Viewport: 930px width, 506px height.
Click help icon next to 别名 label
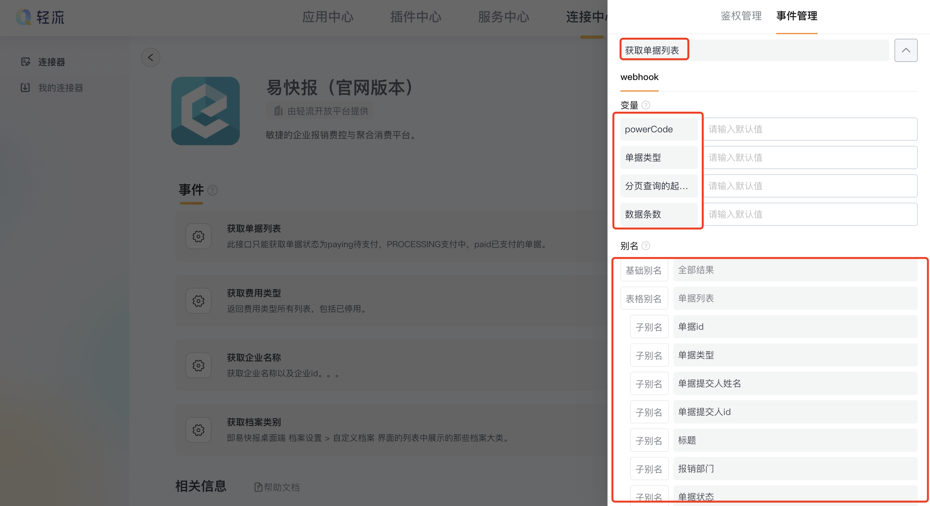click(x=646, y=246)
